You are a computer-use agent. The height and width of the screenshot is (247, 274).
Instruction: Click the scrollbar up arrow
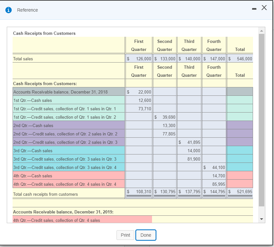pos(261,31)
